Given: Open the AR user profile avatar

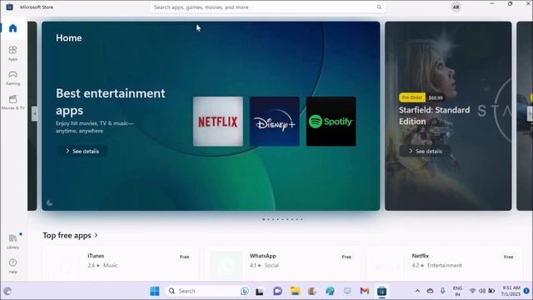Looking at the screenshot, I should pyautogui.click(x=456, y=7).
